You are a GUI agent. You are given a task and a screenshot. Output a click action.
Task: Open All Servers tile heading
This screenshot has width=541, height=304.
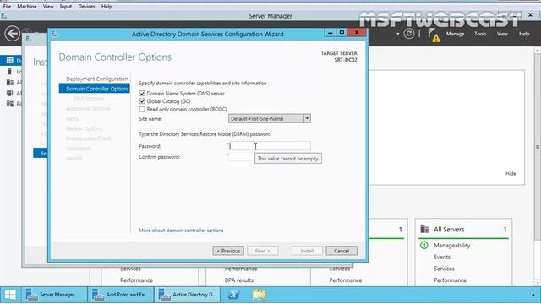(449, 229)
